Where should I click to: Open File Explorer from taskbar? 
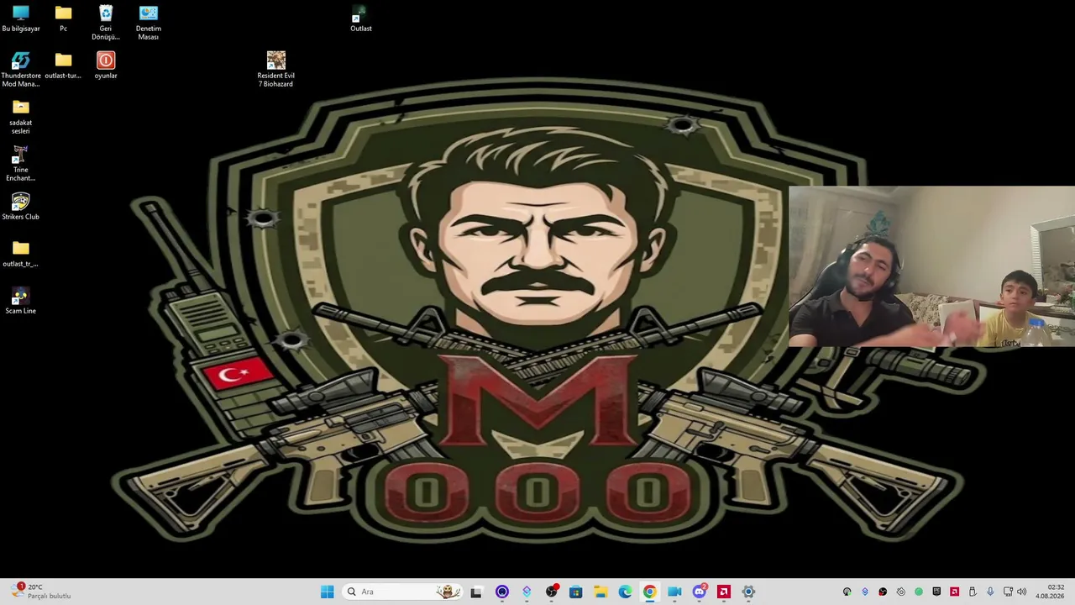(x=600, y=592)
